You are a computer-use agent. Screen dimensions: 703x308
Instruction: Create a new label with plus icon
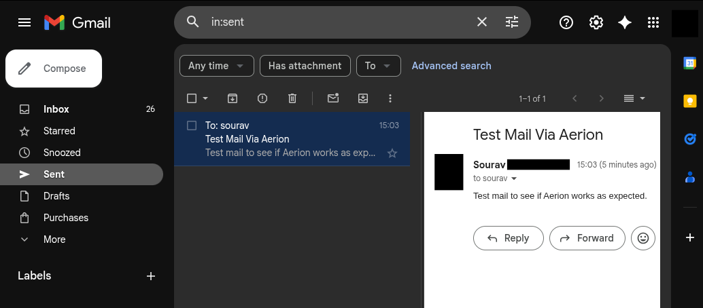tap(151, 276)
